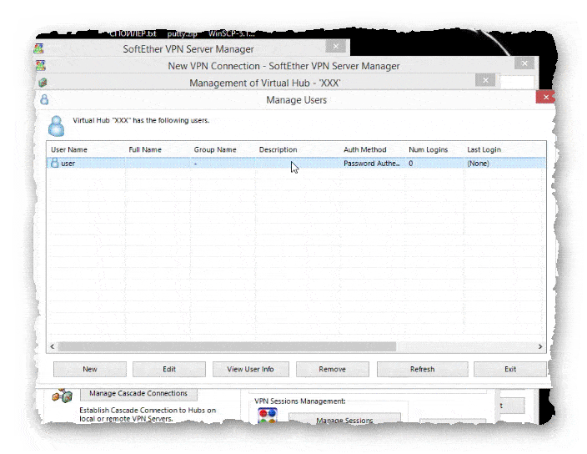
Task: Sort by Group Name column header
Action: 215,149
